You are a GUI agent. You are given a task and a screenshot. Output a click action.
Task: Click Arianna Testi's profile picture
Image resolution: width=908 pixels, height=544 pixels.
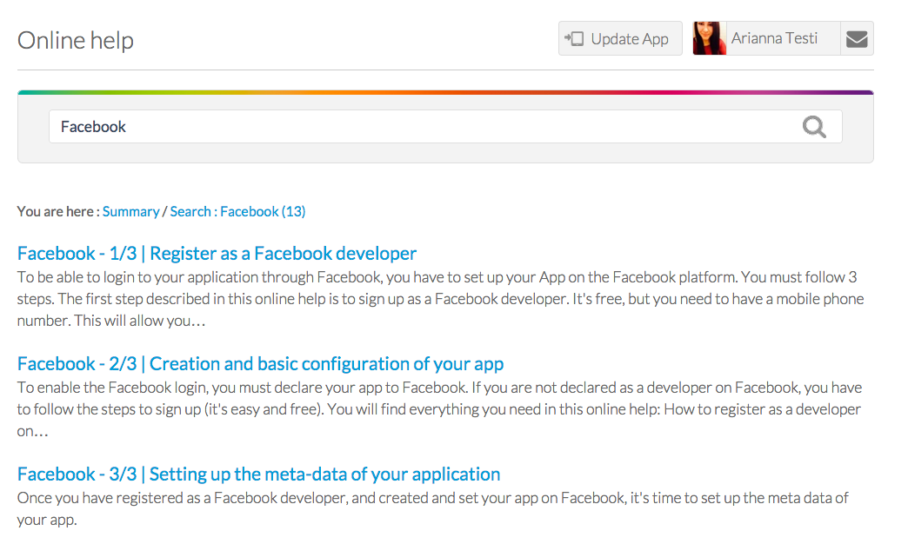pos(709,39)
